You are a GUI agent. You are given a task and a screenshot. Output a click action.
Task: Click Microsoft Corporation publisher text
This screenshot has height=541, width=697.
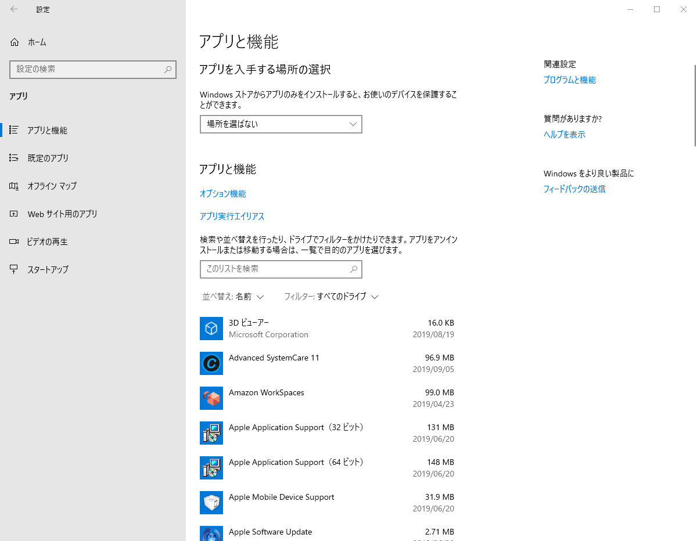[x=268, y=335]
